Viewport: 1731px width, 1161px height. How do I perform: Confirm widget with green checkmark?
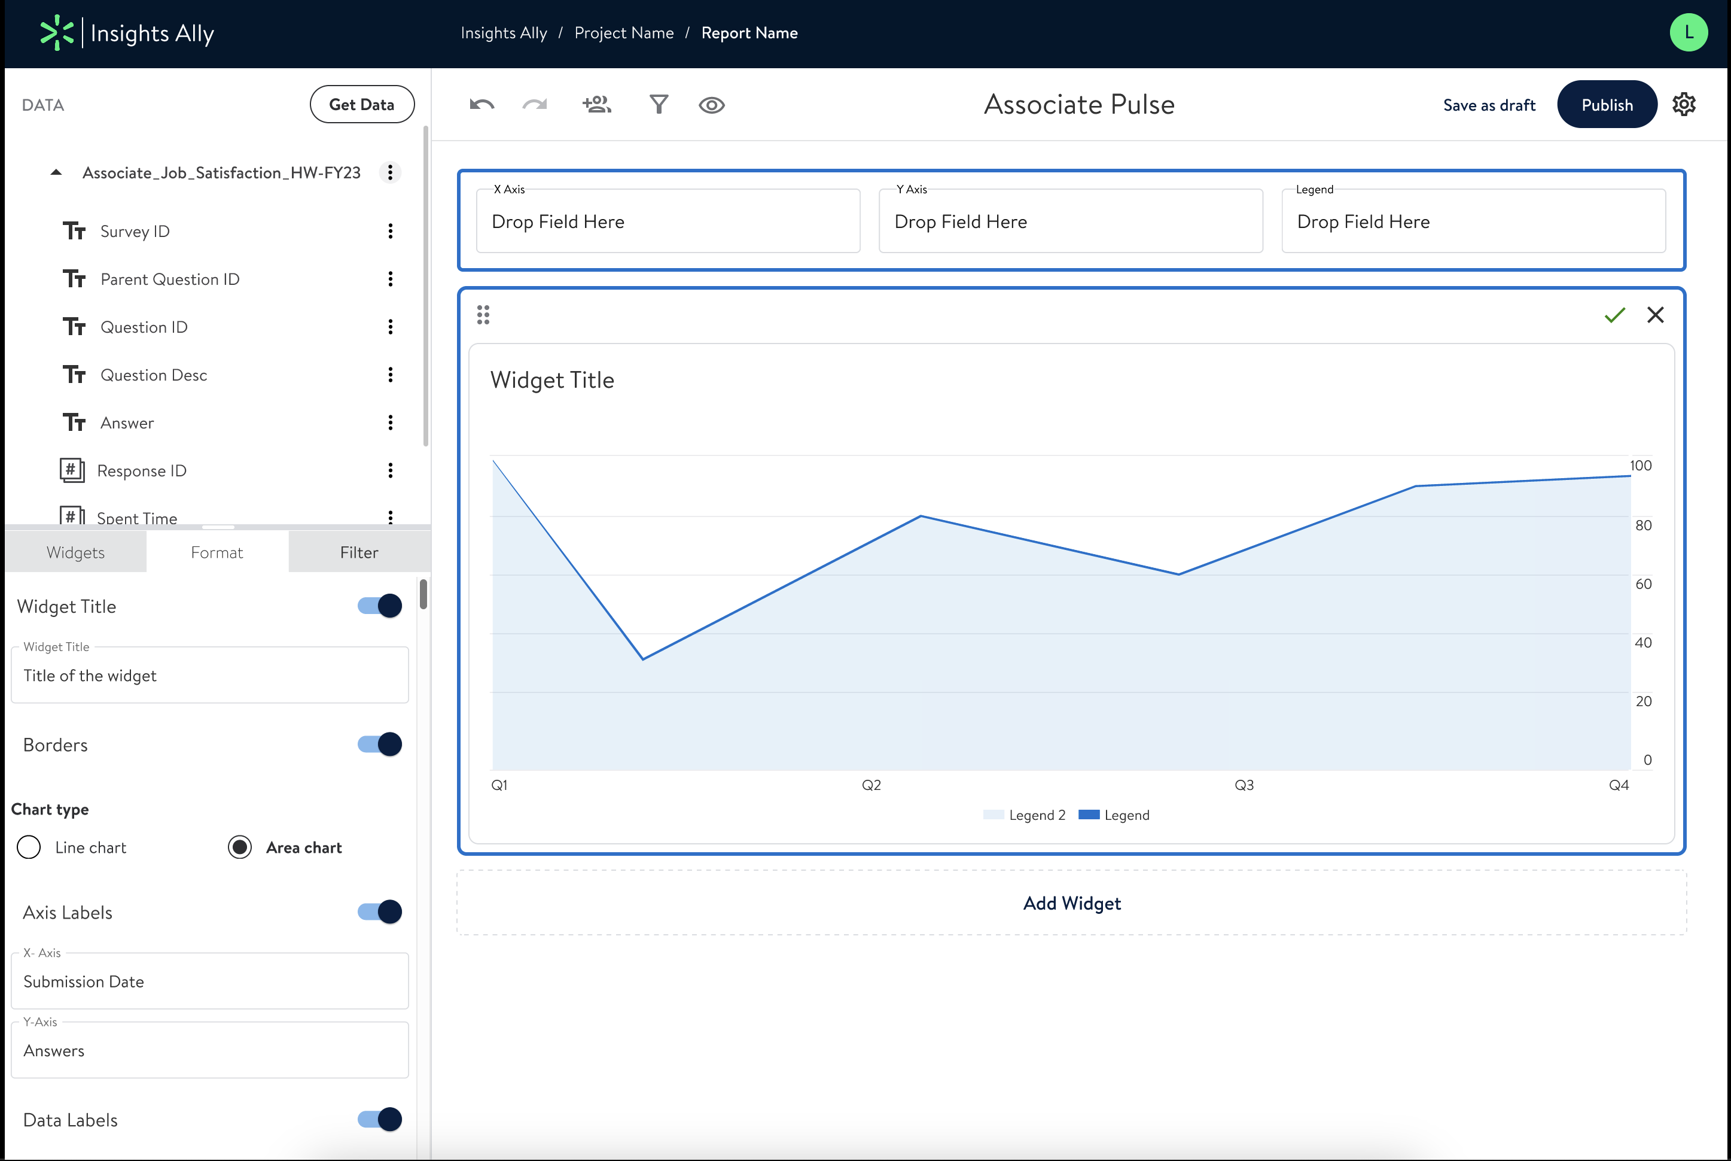pyautogui.click(x=1614, y=315)
